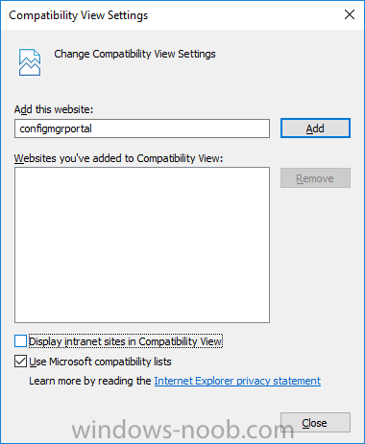Click inside the empty added websites list box
Image resolution: width=365 pixels, height=444 pixels.
(142, 245)
